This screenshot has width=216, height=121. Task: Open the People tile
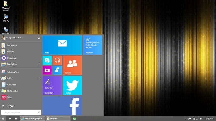(72, 65)
